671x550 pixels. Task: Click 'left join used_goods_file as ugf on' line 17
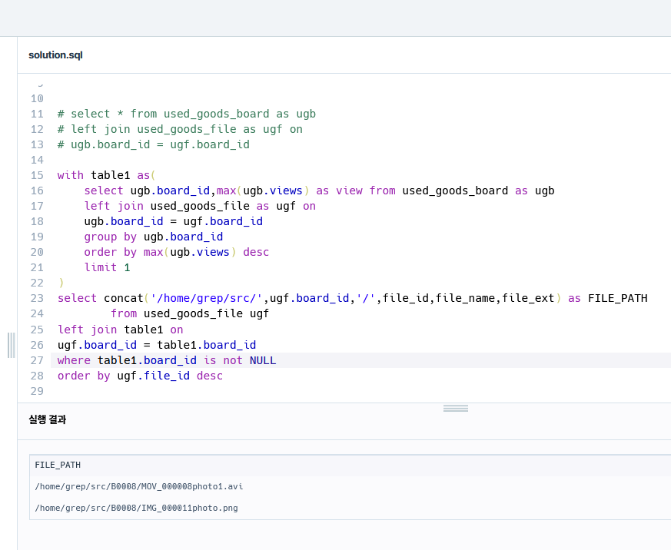pos(200,206)
